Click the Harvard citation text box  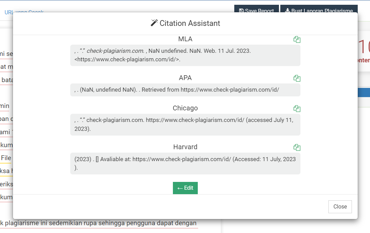coord(185,164)
